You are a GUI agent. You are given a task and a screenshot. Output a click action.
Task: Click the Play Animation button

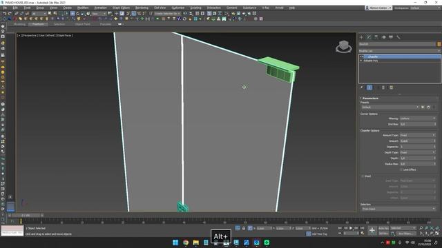pyautogui.click(x=351, y=228)
